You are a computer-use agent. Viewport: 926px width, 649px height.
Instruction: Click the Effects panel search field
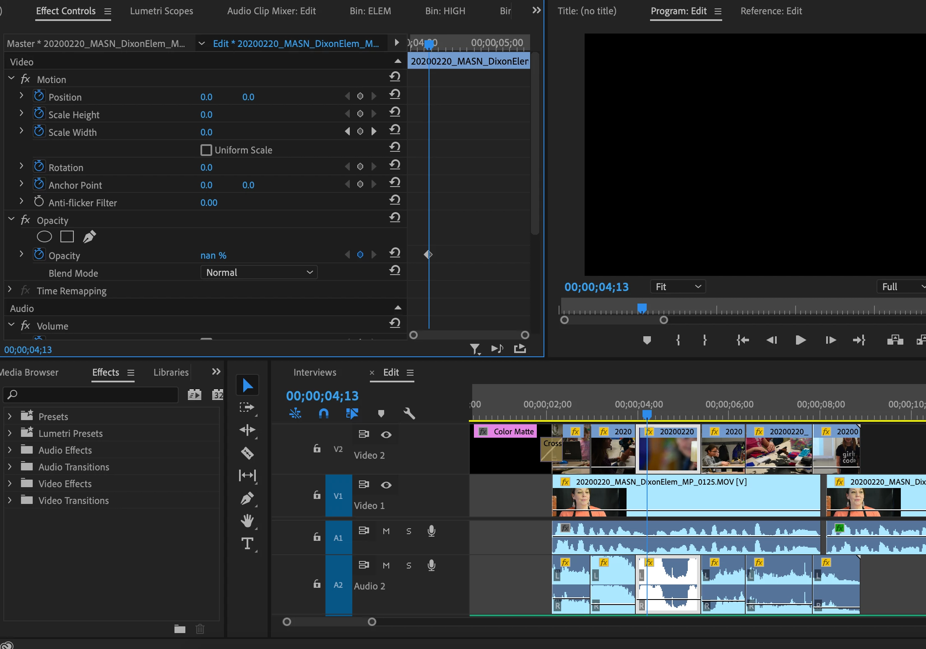92,395
